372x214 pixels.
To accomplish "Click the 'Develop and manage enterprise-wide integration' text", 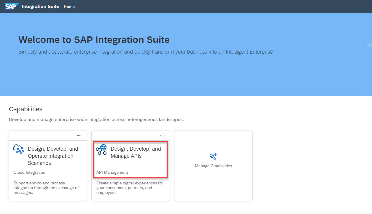I will [96, 120].
